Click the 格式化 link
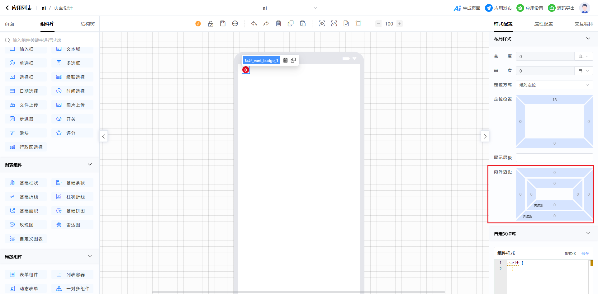 570,254
